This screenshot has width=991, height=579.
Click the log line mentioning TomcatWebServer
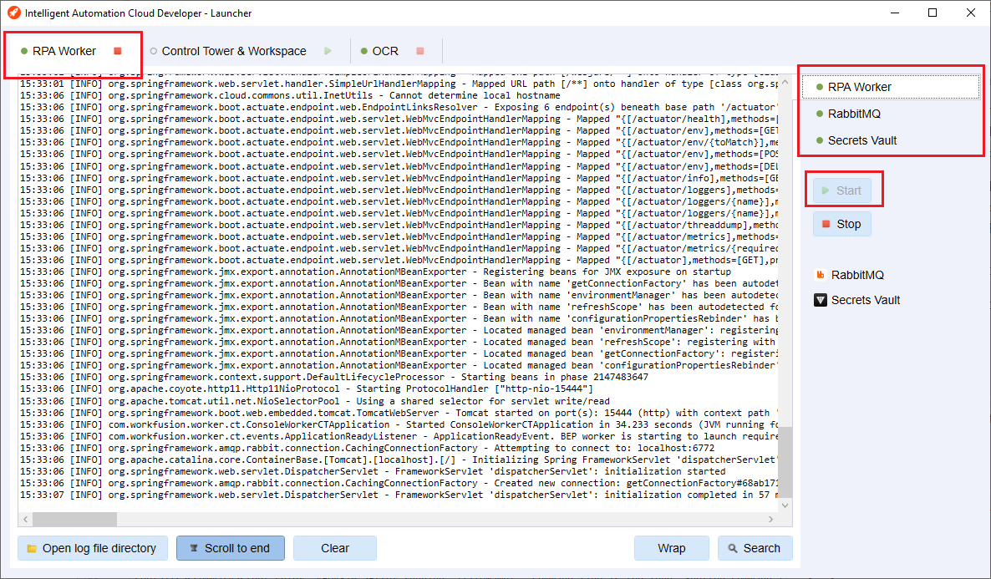(x=399, y=413)
